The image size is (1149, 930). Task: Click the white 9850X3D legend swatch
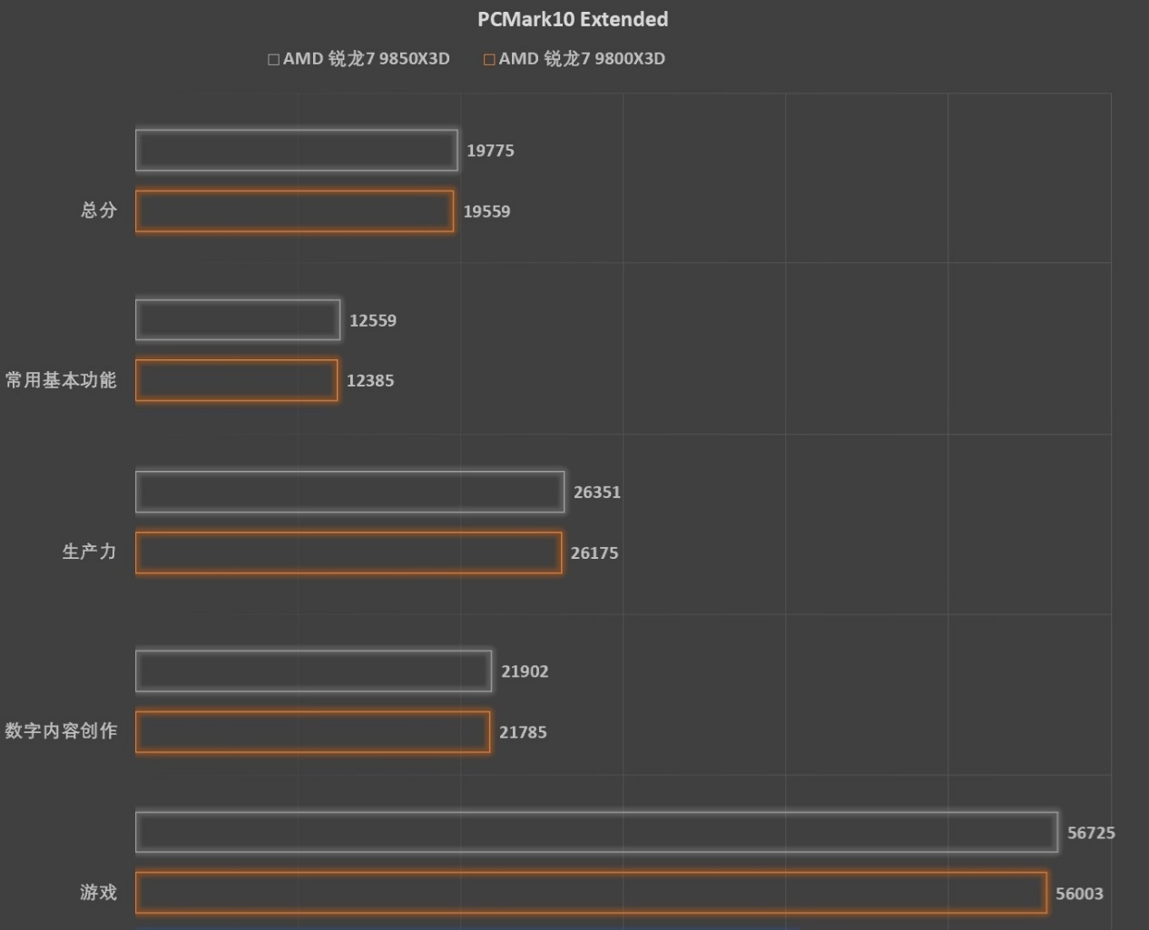coord(273,59)
